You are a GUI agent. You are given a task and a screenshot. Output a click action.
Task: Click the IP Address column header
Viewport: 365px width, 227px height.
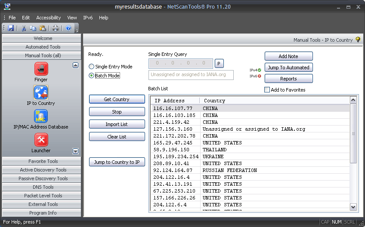(x=175, y=101)
